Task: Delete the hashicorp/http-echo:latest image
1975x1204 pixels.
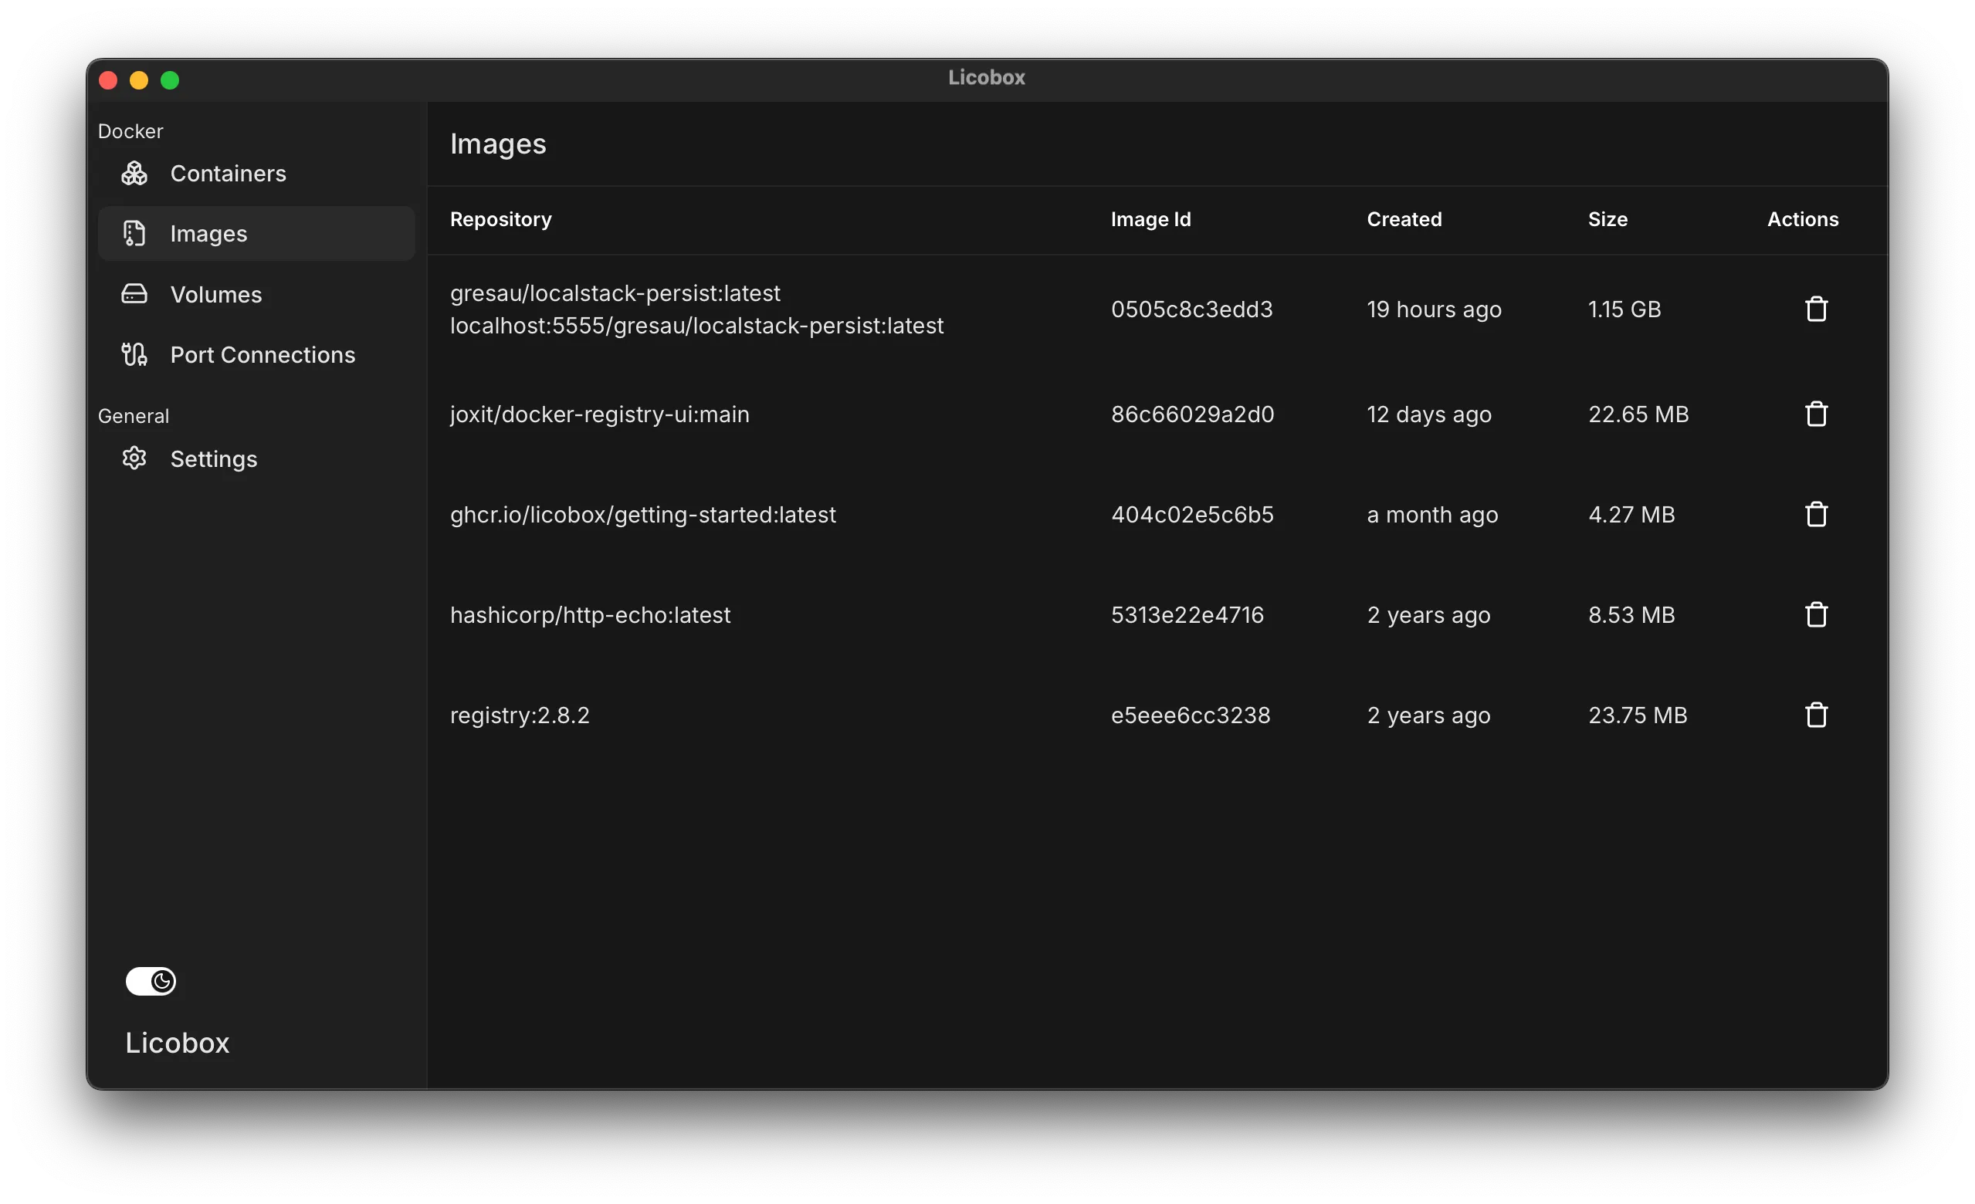Action: (1815, 614)
